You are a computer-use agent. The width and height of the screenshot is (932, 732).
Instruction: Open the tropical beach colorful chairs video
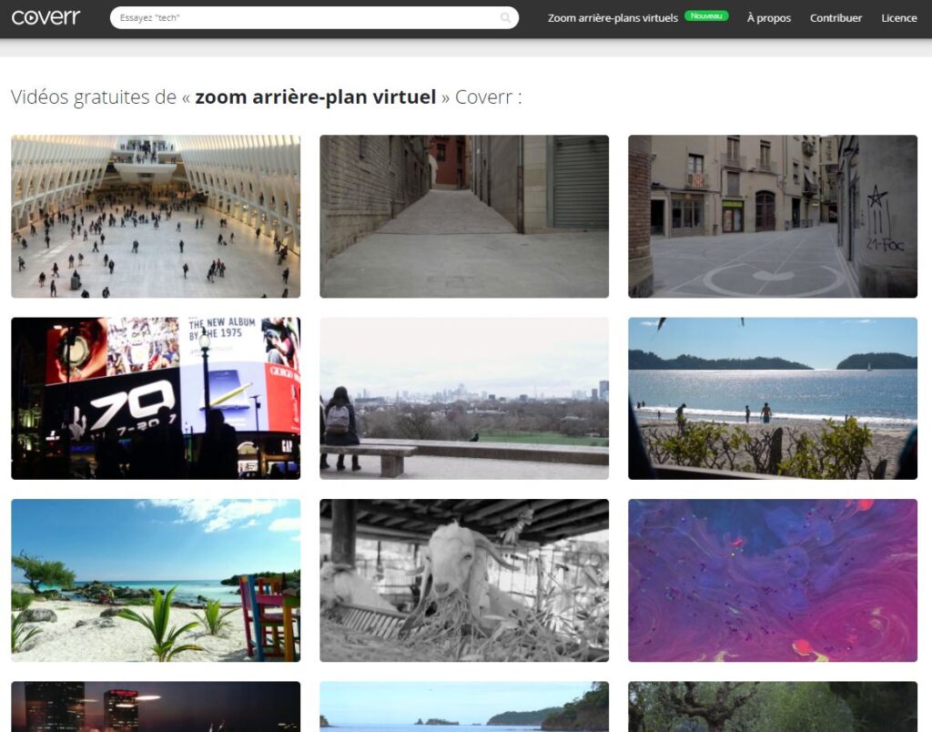156,580
